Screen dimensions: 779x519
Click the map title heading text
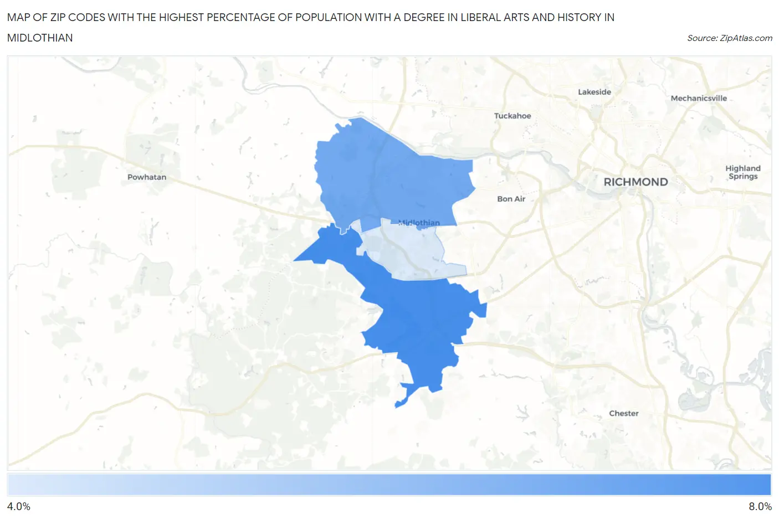coord(311,27)
